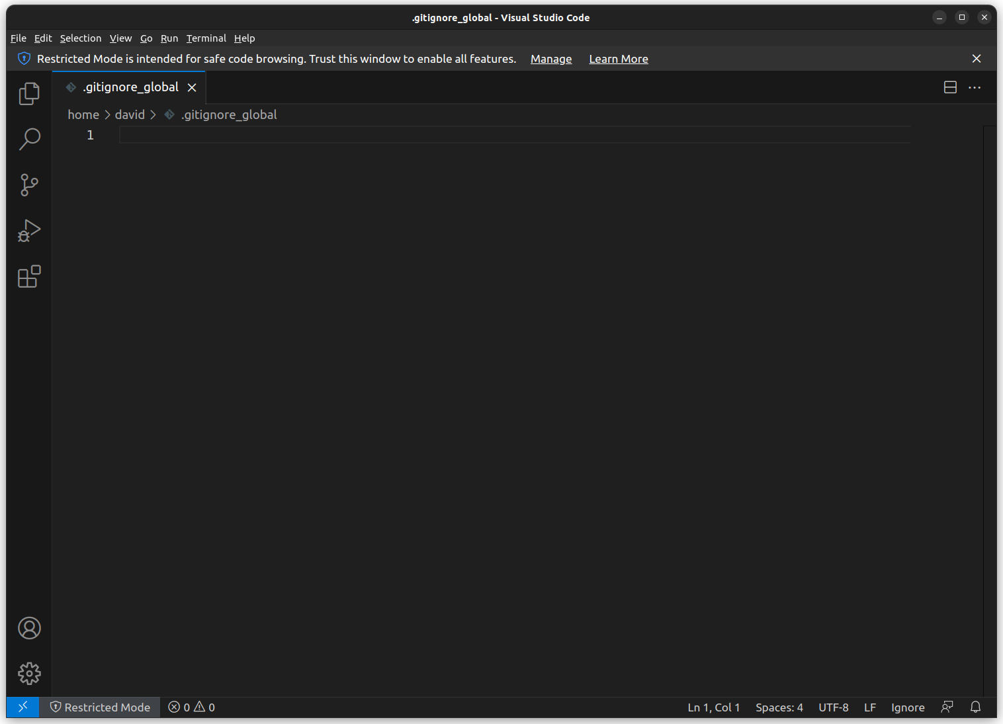Screen dimensions: 1003x724
Task: Click the Accounts icon
Action: click(x=29, y=627)
